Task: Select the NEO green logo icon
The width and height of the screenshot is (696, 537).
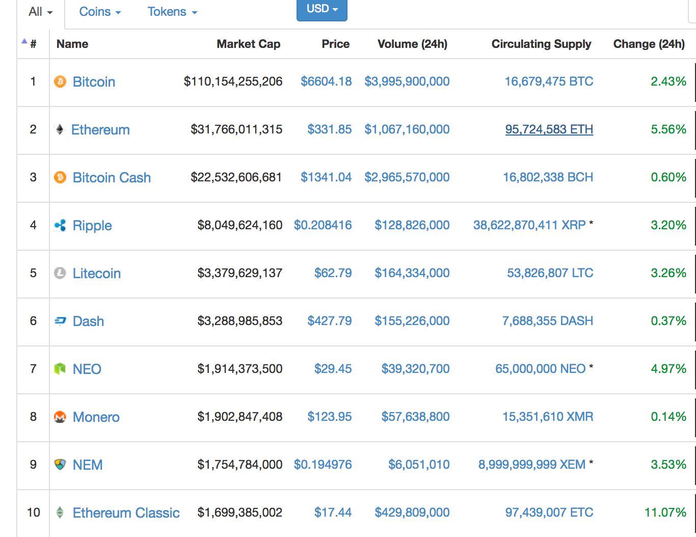Action: click(60, 369)
